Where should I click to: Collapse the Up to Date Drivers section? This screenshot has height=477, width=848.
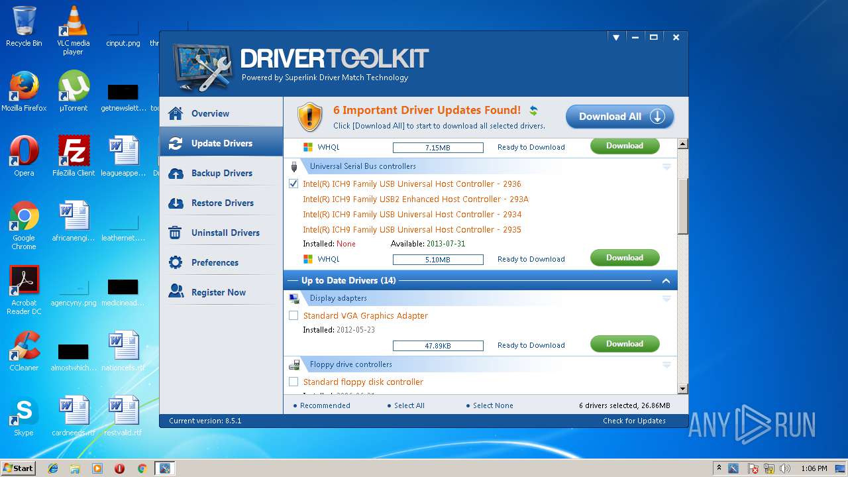click(666, 281)
